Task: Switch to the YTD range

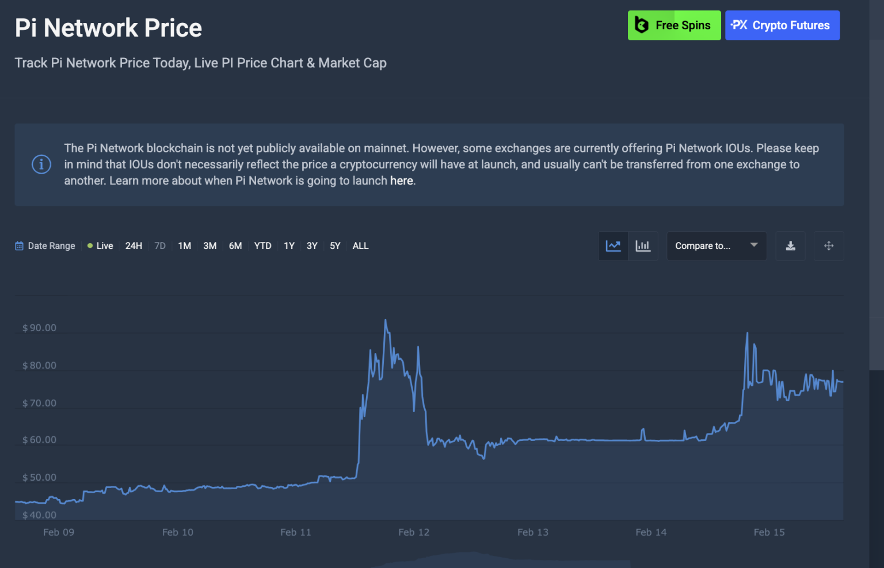Action: point(262,245)
